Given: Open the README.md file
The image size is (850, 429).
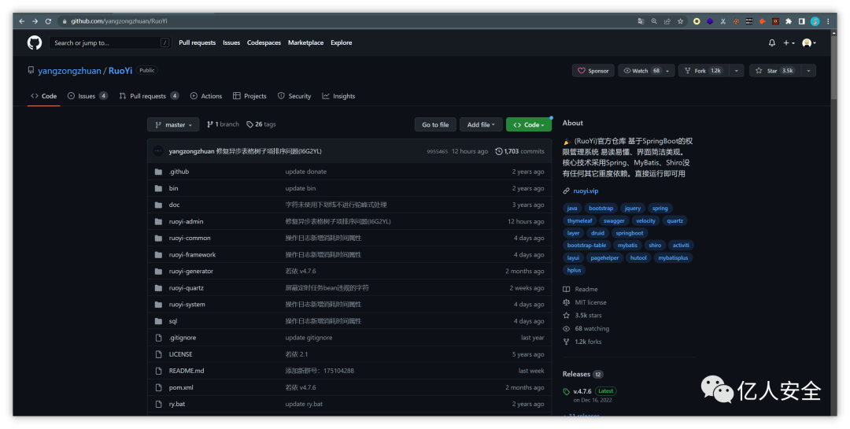Looking at the screenshot, I should point(187,371).
